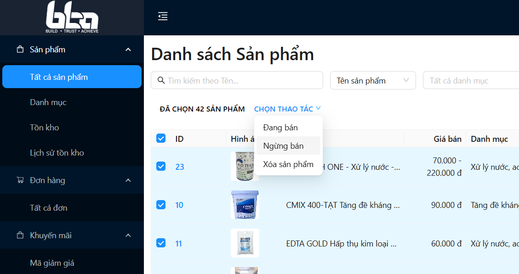Click the search magnifier icon

pyautogui.click(x=161, y=80)
